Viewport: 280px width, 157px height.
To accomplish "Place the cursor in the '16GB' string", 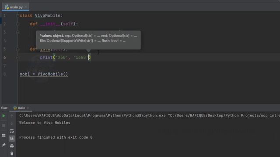I will (x=80, y=58).
